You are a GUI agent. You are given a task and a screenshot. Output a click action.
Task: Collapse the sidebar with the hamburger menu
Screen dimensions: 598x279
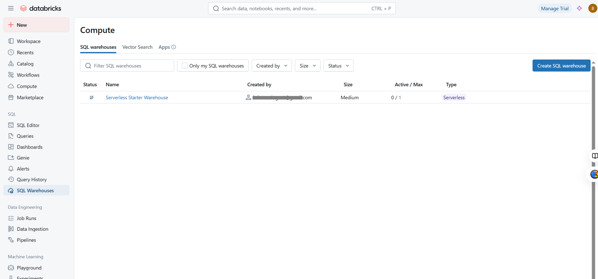pos(11,8)
